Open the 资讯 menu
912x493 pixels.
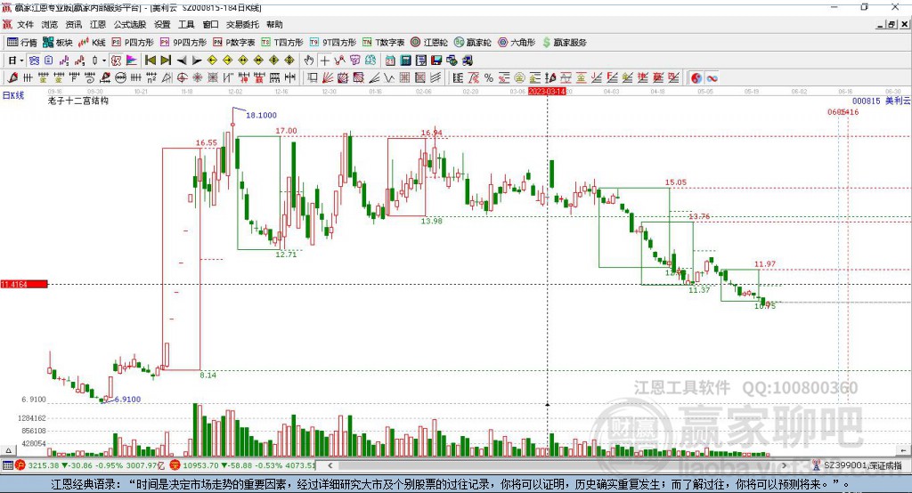pyautogui.click(x=73, y=24)
